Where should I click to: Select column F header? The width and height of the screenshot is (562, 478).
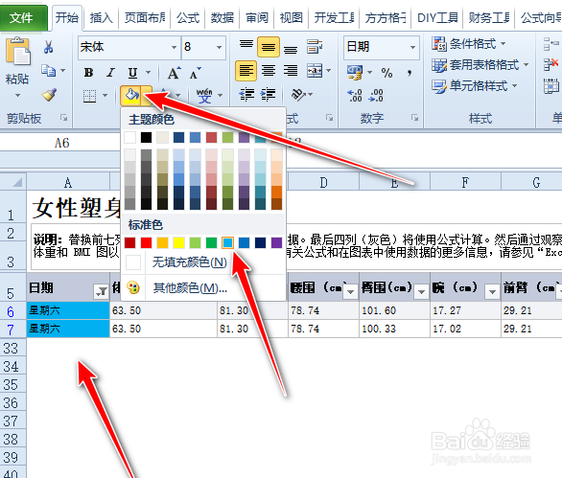pyautogui.click(x=465, y=182)
